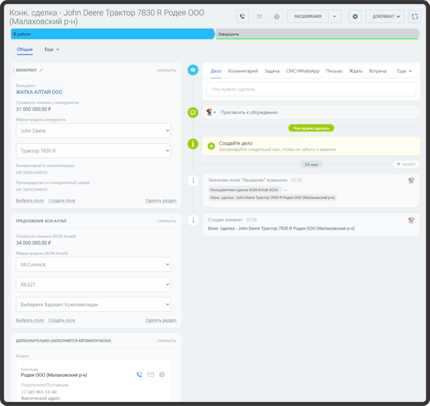The width and height of the screenshot is (430, 406).
Task: Click Фильтр button in the timeline
Action: 406,164
